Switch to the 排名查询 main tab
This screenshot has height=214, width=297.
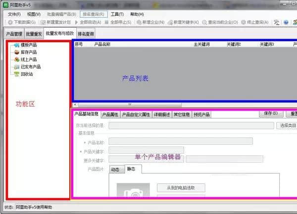[86, 34]
